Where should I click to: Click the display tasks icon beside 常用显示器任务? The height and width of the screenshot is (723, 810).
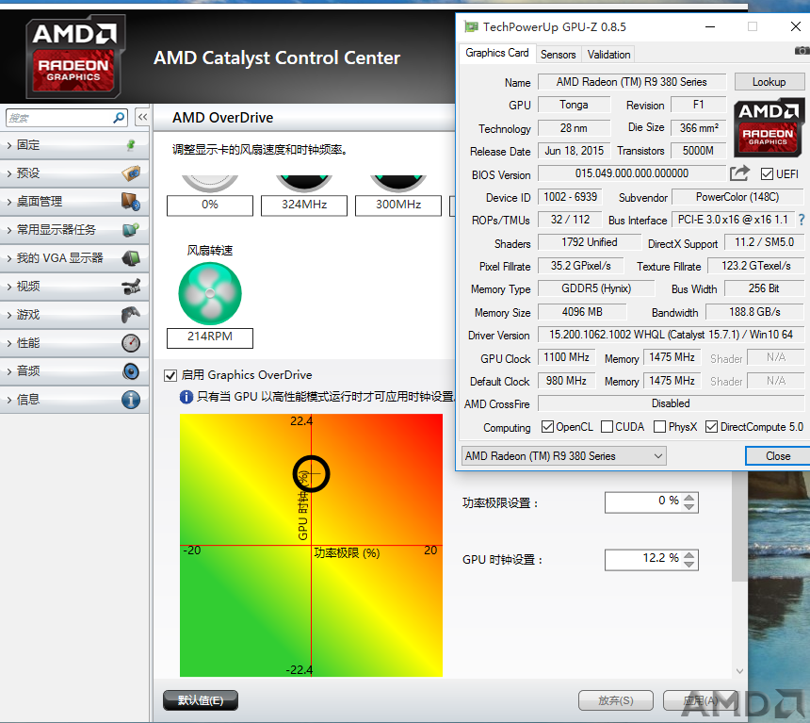[x=131, y=229]
